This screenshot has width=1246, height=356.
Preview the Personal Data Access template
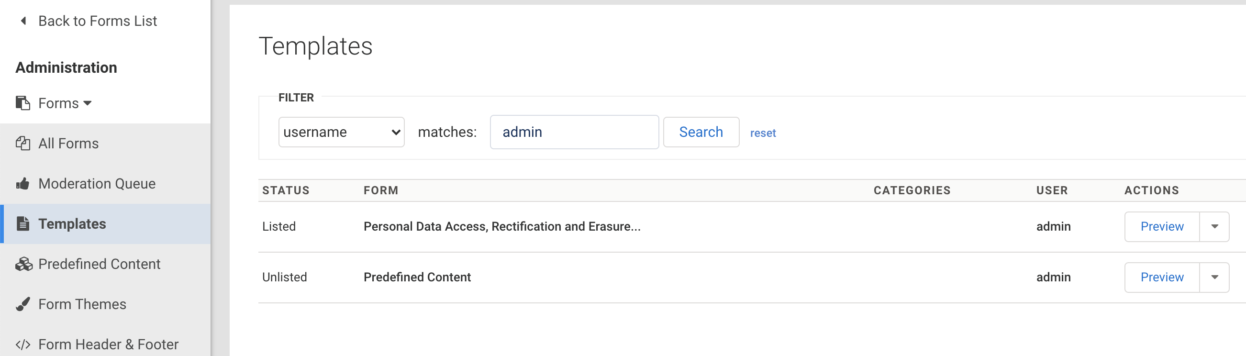click(x=1161, y=227)
